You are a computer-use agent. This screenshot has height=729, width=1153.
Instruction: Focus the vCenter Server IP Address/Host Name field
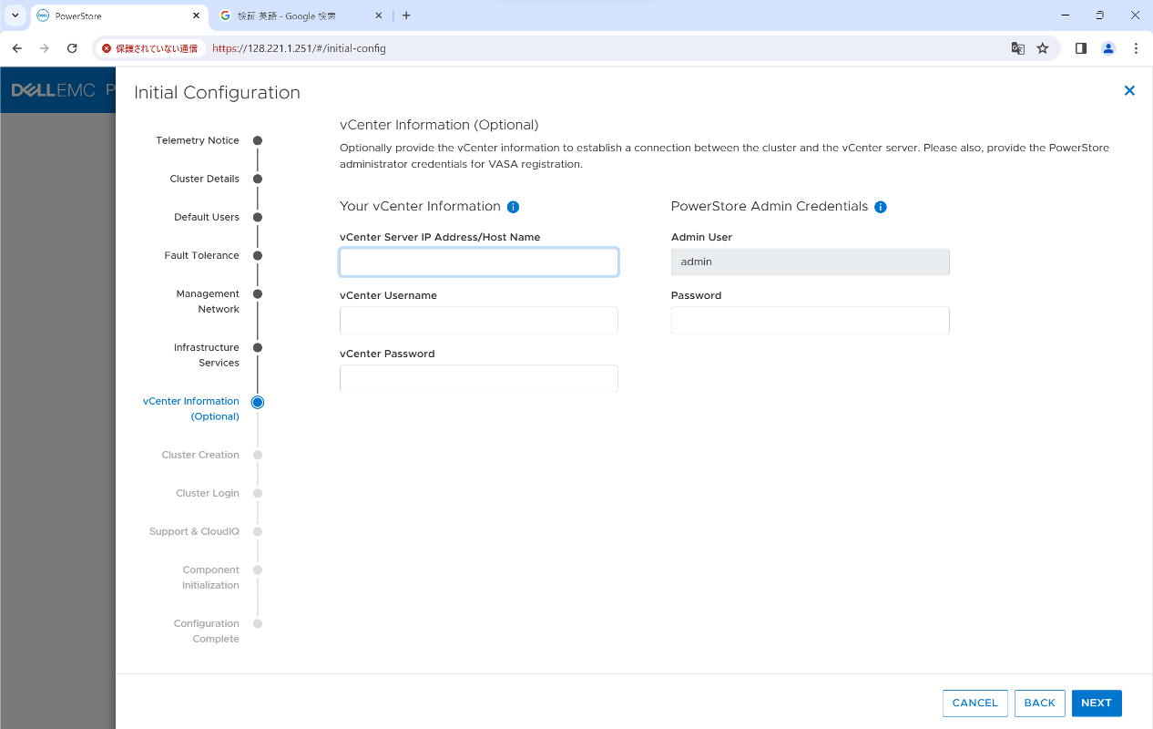(x=479, y=262)
